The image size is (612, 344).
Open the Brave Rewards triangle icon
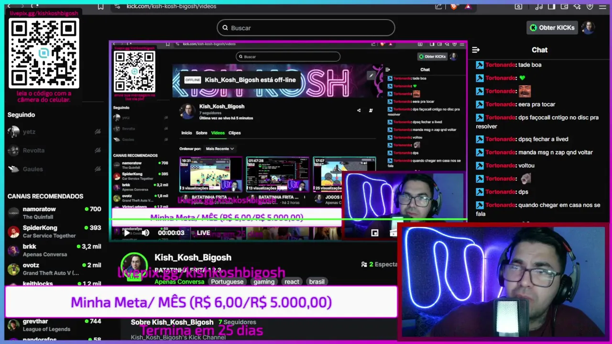coord(468,6)
